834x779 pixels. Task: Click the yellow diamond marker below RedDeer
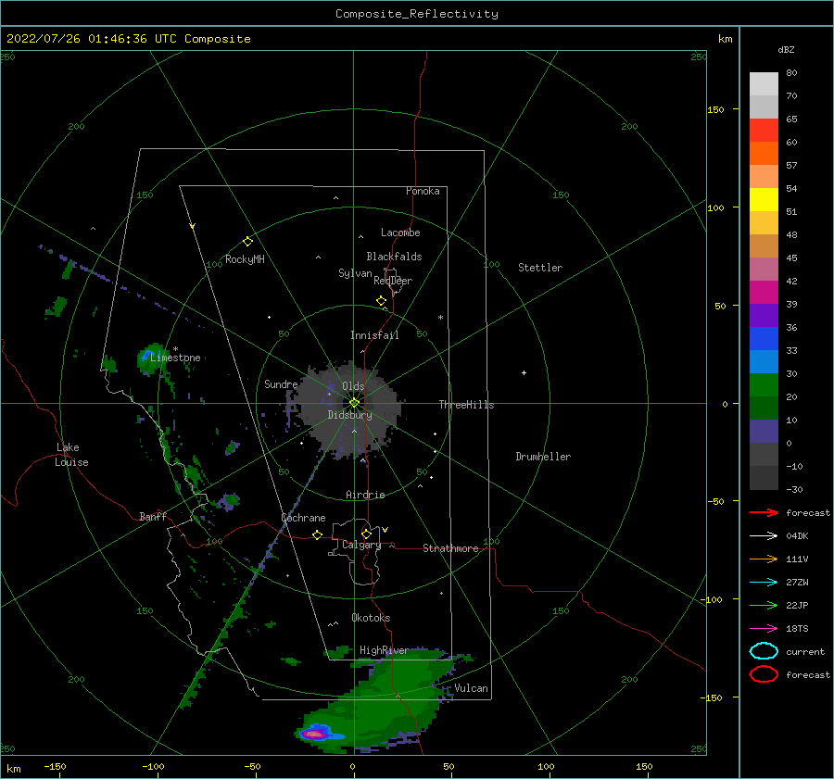click(381, 301)
